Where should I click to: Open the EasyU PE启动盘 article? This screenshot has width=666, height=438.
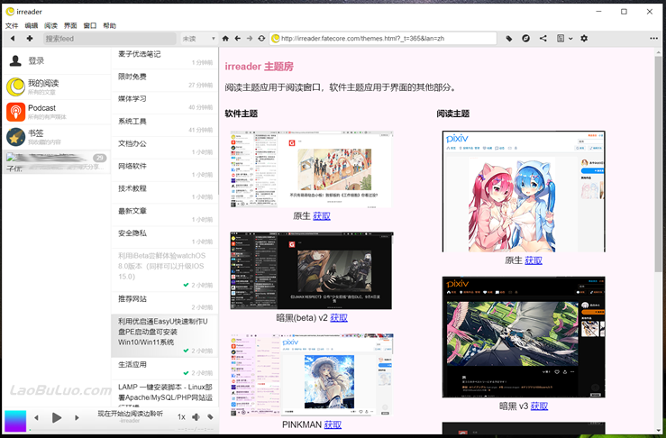pos(165,335)
